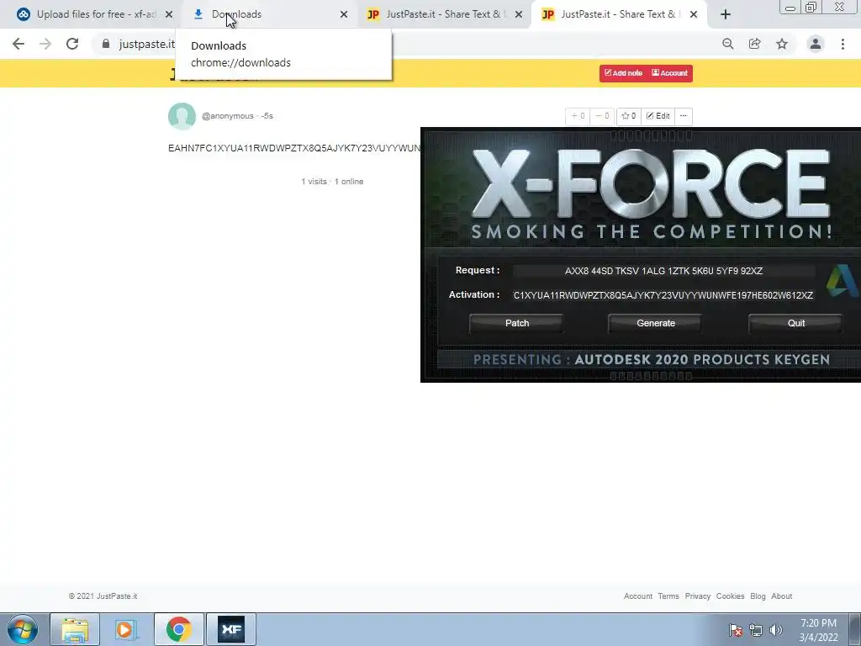Click the zoom magnifier icon in address bar
The height and width of the screenshot is (646, 861).
(728, 44)
